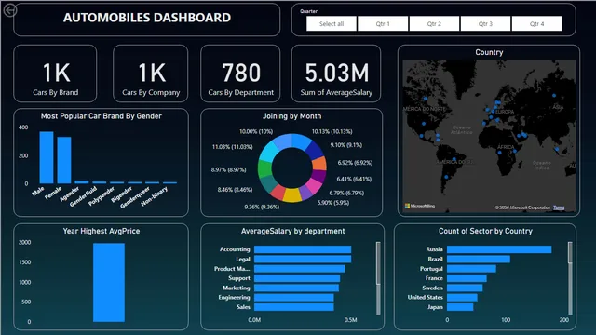596x335 pixels.
Task: Select the Marketing salary bar
Action: point(296,288)
